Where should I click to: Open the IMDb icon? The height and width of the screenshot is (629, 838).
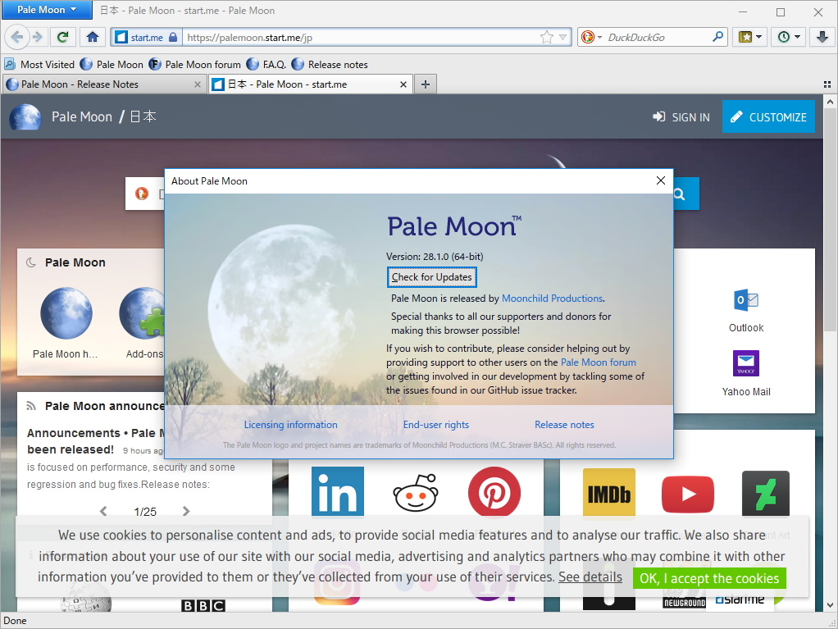pos(608,493)
